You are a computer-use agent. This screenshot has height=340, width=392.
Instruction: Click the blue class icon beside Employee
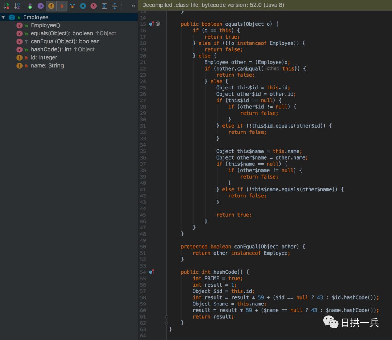[12, 17]
